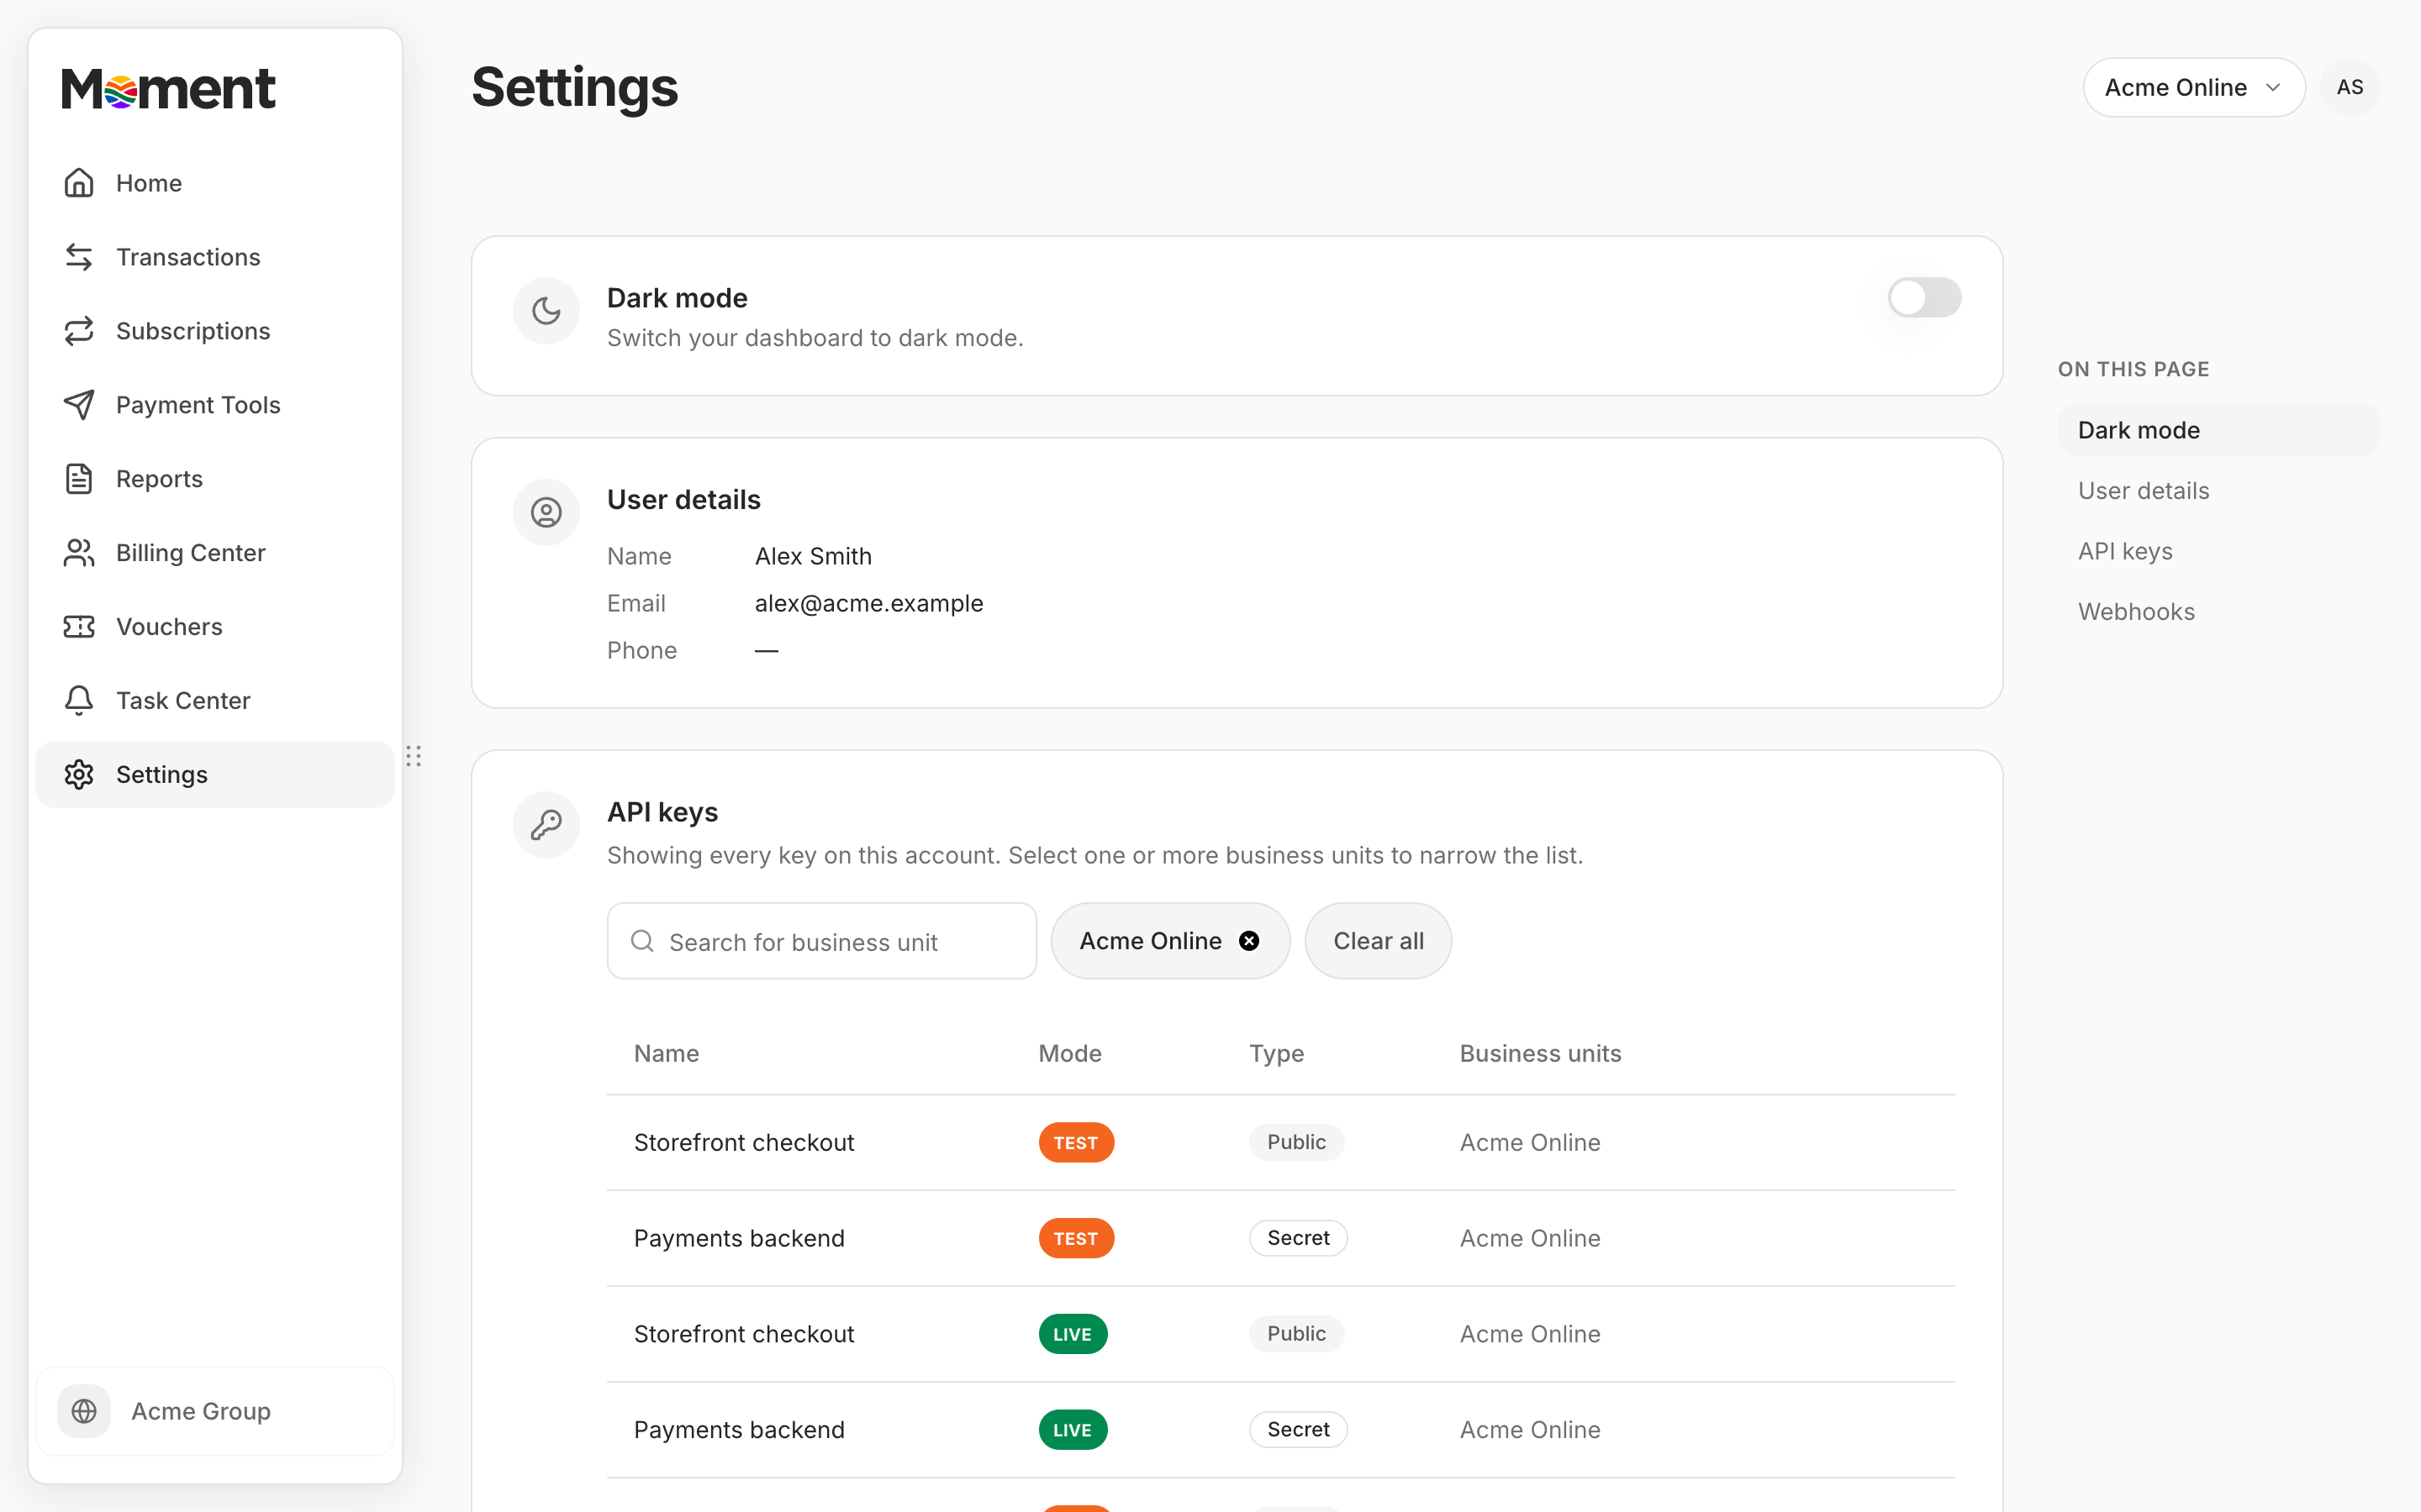Click the Settings gear icon
This screenshot has width=2421, height=1512.
pos(79,775)
